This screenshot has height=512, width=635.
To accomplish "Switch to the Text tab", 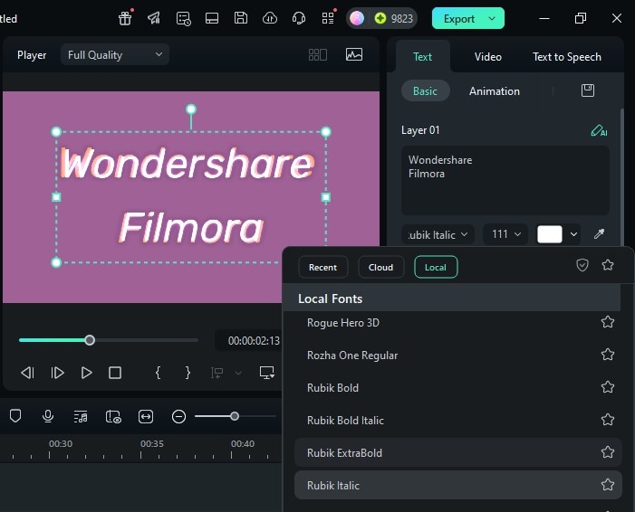I will pos(422,57).
